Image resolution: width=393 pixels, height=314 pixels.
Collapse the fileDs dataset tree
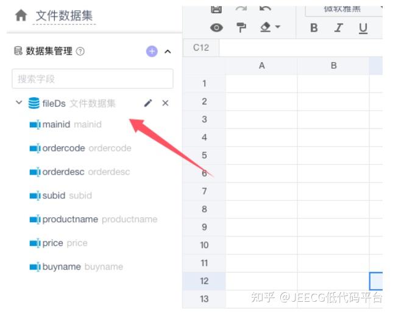[19, 102]
